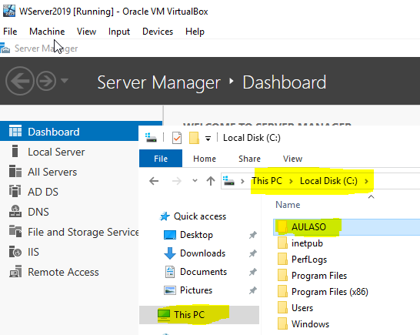Click the VirtualBox window icon in title bar
Viewport: 420px width, 335px height.
tap(8, 11)
